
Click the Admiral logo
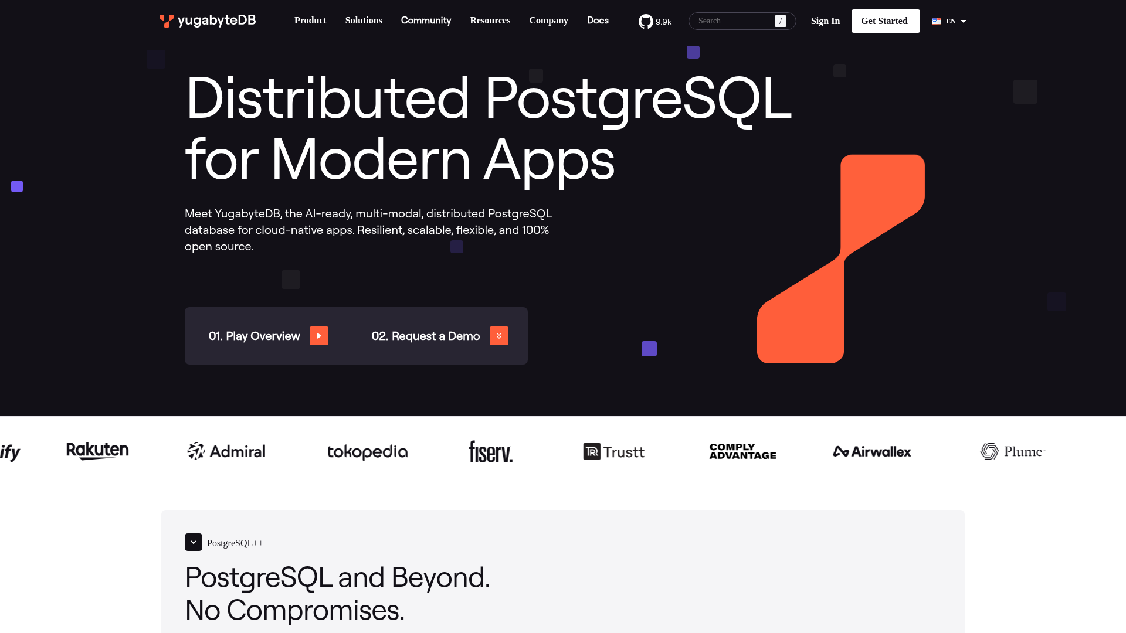[226, 451]
